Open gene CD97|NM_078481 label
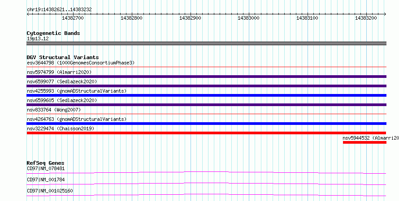 pyautogui.click(x=46, y=168)
